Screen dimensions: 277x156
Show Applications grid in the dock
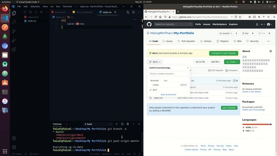[5, 151]
